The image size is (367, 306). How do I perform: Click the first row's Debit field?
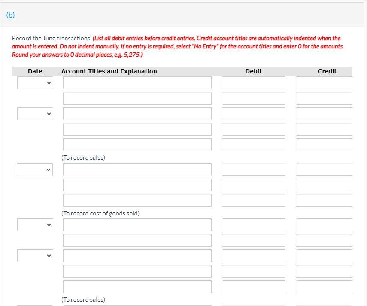pyautogui.click(x=254, y=83)
